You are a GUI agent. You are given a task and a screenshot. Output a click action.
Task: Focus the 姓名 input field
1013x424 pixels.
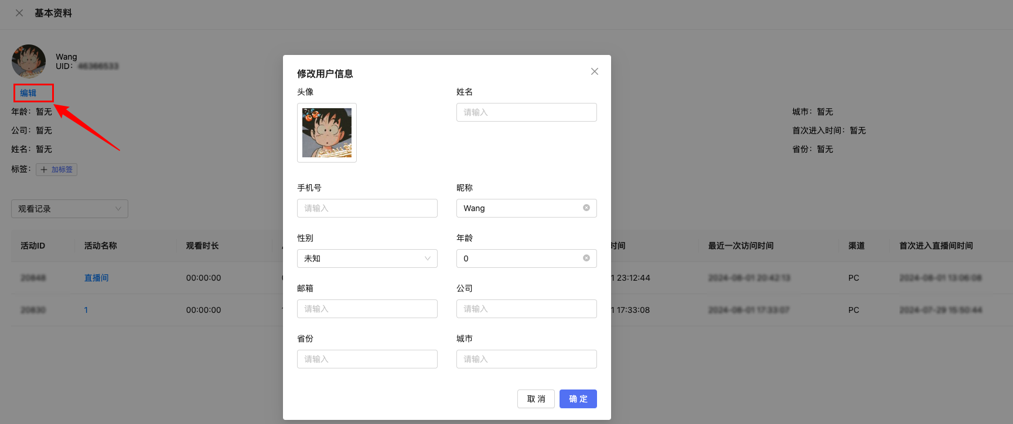coord(526,112)
